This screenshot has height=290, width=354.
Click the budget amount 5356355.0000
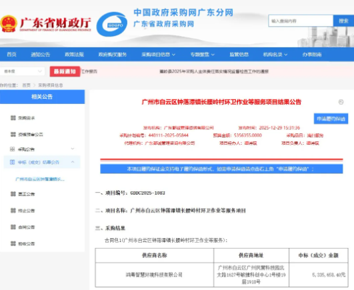[x=248, y=135]
